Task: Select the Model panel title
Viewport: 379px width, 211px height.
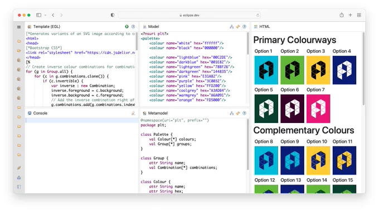Action: point(153,27)
